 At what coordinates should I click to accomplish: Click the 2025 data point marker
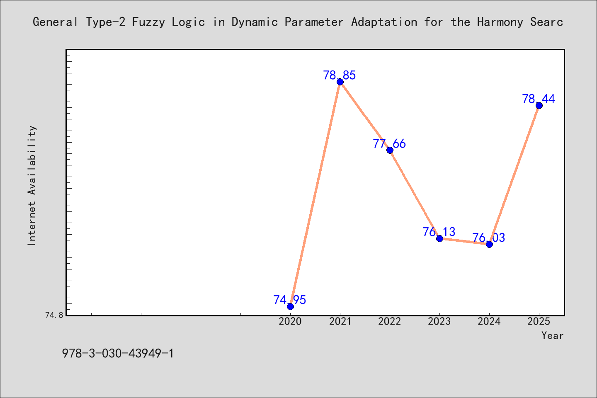pos(539,105)
